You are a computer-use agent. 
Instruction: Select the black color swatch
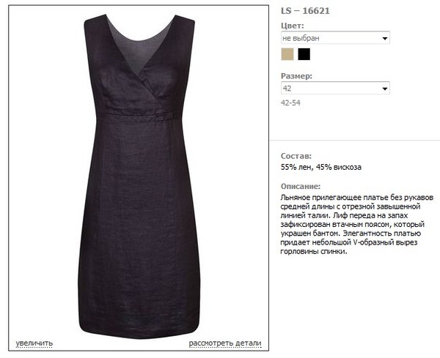304,54
